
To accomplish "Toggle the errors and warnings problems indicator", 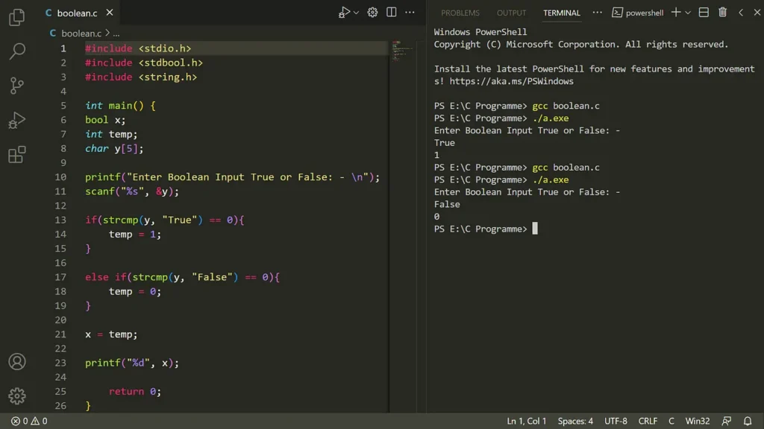I will coord(29,421).
